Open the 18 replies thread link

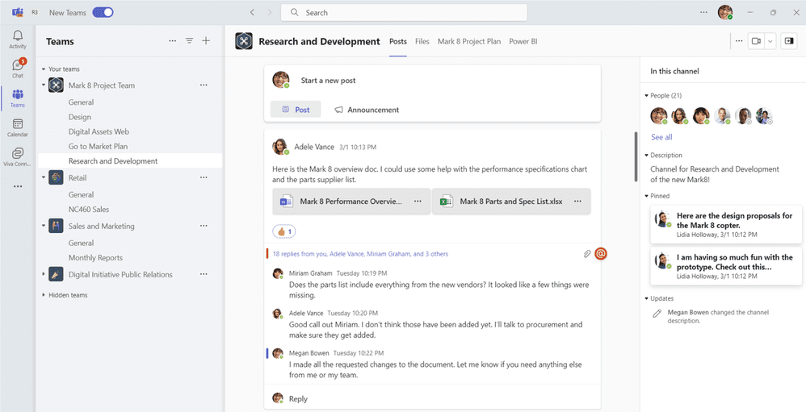pyautogui.click(x=360, y=254)
